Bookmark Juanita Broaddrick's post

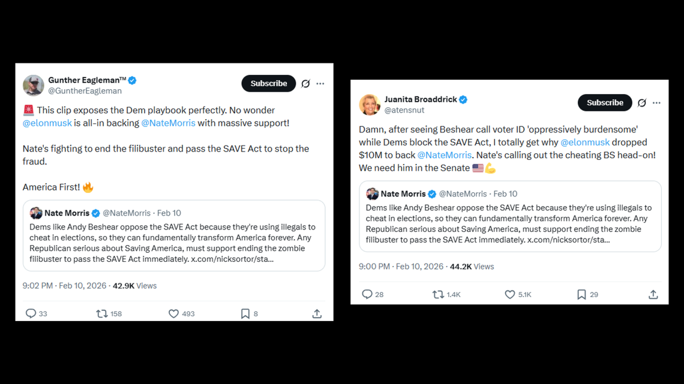[x=581, y=294]
